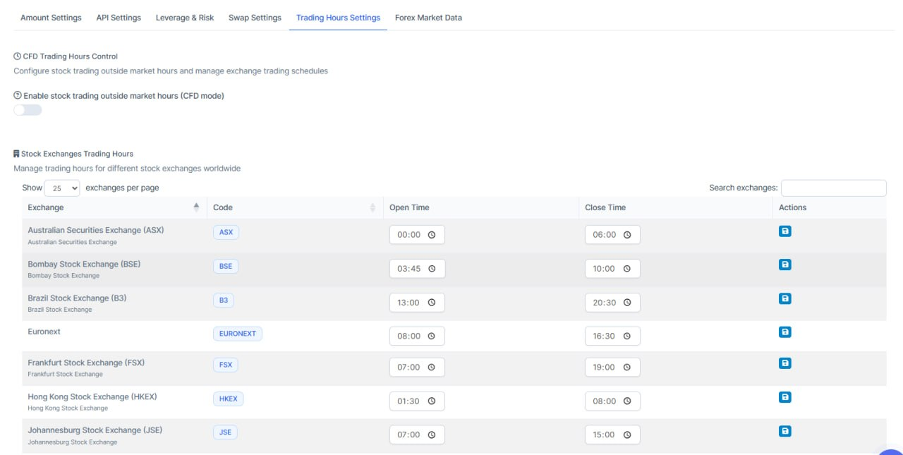
Task: Switch to Amount Settings tab
Action: (x=51, y=18)
